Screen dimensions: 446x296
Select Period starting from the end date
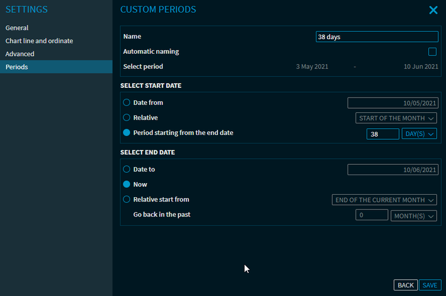[126, 132]
